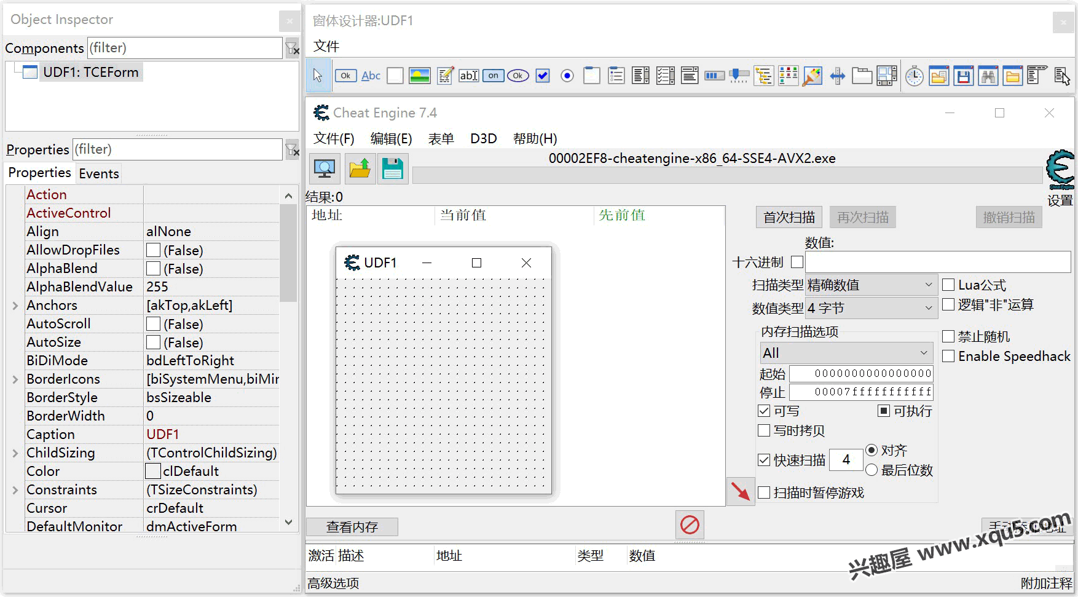This screenshot has height=597, width=1078.
Task: Pick the tree view component in the palette
Action: pos(764,76)
